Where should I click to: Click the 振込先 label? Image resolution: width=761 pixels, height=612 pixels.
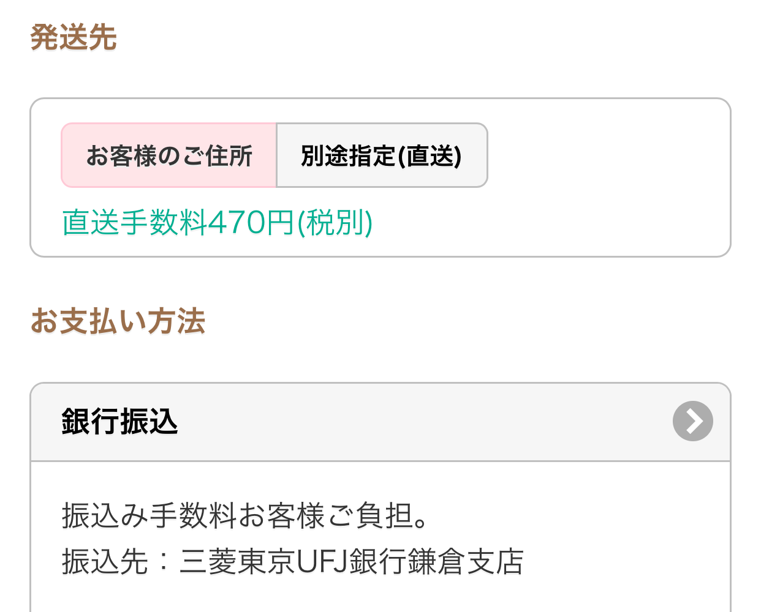pos(105,562)
